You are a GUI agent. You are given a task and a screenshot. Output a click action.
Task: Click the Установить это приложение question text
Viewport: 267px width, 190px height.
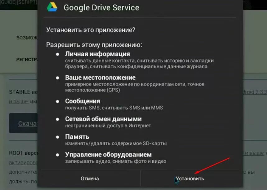pyautogui.click(x=90, y=30)
